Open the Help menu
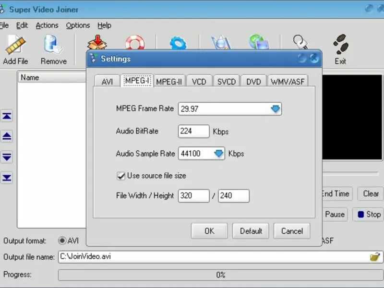384x288 pixels. click(104, 25)
